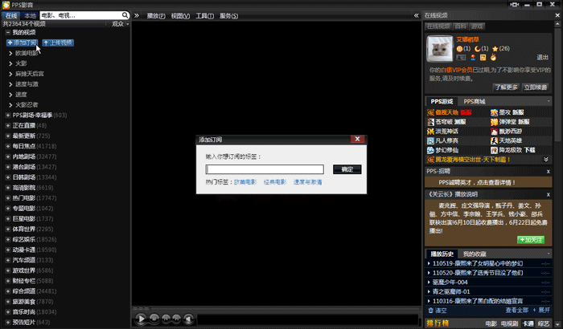Open the 播放(P) menu

[x=156, y=16]
